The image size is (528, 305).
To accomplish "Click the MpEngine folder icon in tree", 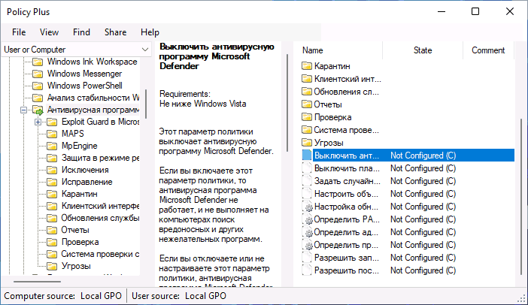I will (52, 146).
